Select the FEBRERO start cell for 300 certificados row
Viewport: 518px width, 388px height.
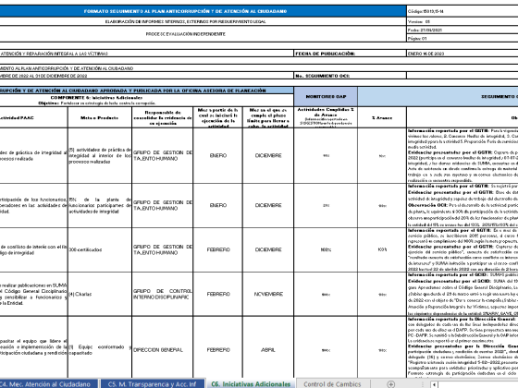[x=217, y=249]
